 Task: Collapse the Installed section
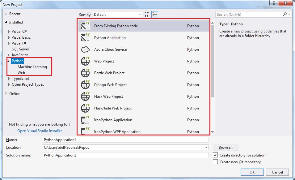[6, 22]
